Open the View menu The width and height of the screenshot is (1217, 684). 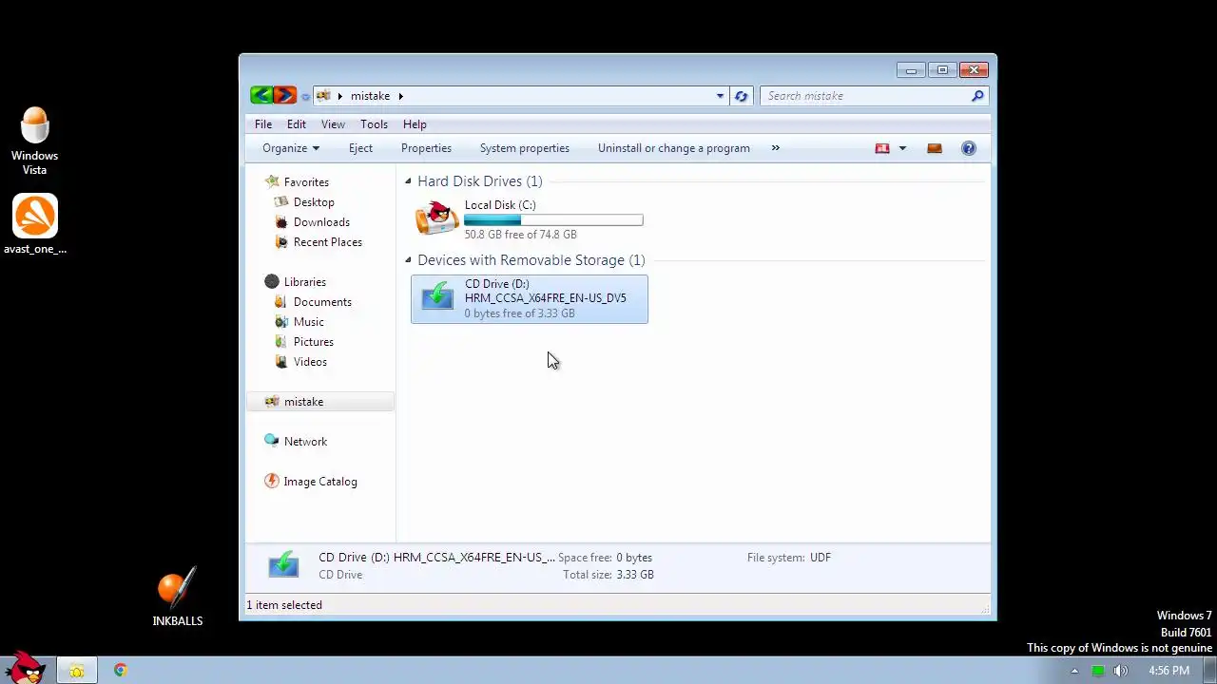pos(333,124)
